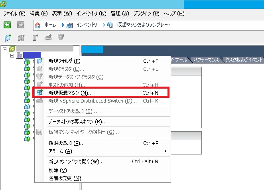Click ホーム link in navigation bar
This screenshot has width=264, height=190.
[x=50, y=25]
